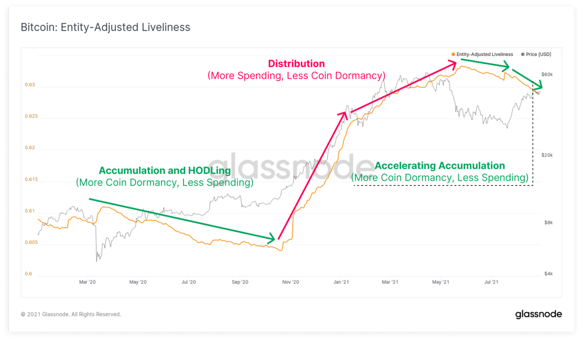Click the orange legend dot for Liveliness
The image size is (582, 341).
pyautogui.click(x=453, y=54)
